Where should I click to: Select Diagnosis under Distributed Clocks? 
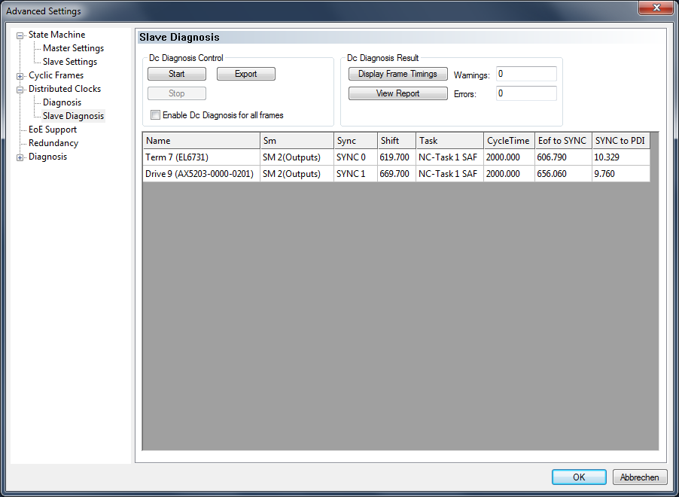(62, 102)
